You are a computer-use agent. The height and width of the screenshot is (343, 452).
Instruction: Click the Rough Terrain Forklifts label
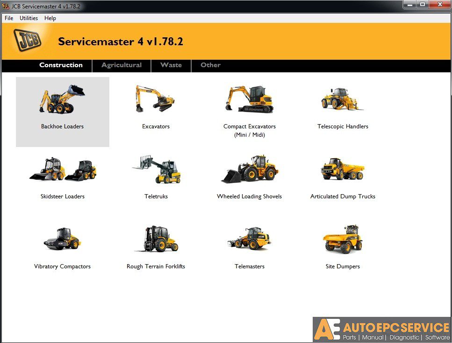pyautogui.click(x=156, y=266)
